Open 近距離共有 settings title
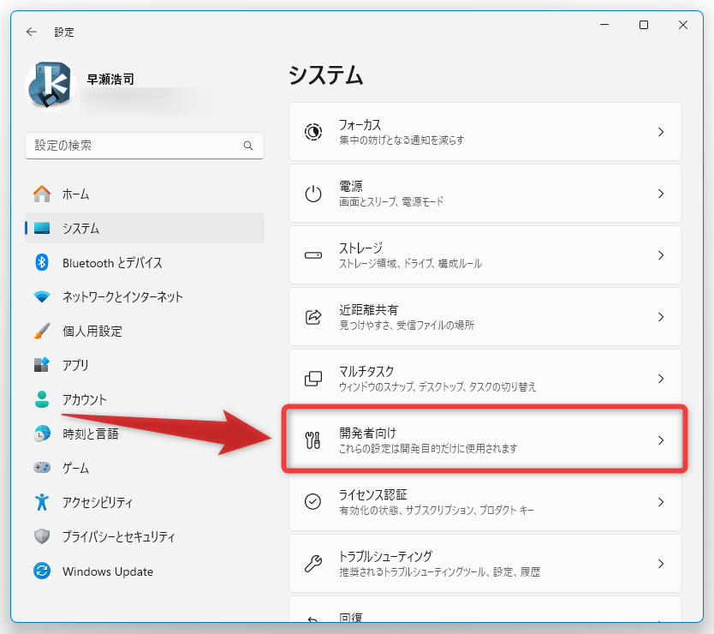This screenshot has width=714, height=634. (368, 310)
